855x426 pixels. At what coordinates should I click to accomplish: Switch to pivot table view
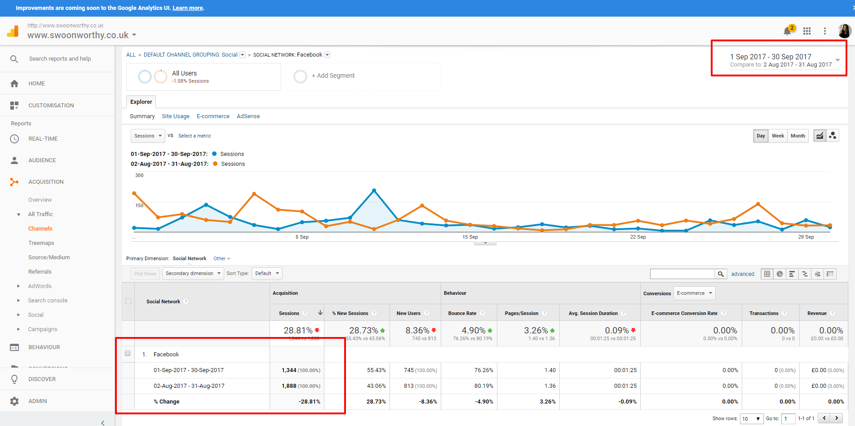(830, 274)
